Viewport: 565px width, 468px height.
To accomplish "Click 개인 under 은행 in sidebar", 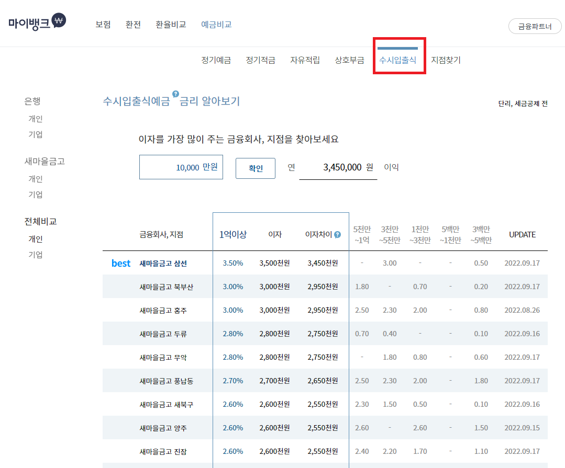I will [36, 119].
